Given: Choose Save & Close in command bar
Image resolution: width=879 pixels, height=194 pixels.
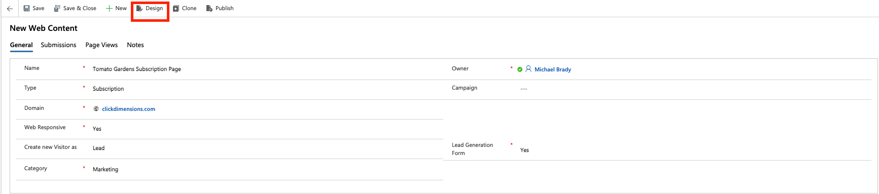Looking at the screenshot, I should [x=75, y=9].
